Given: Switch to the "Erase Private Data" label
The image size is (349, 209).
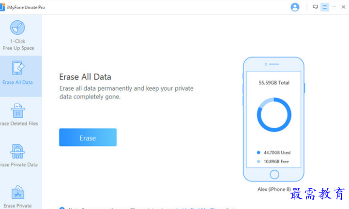Looking at the screenshot, I should 19,165.
